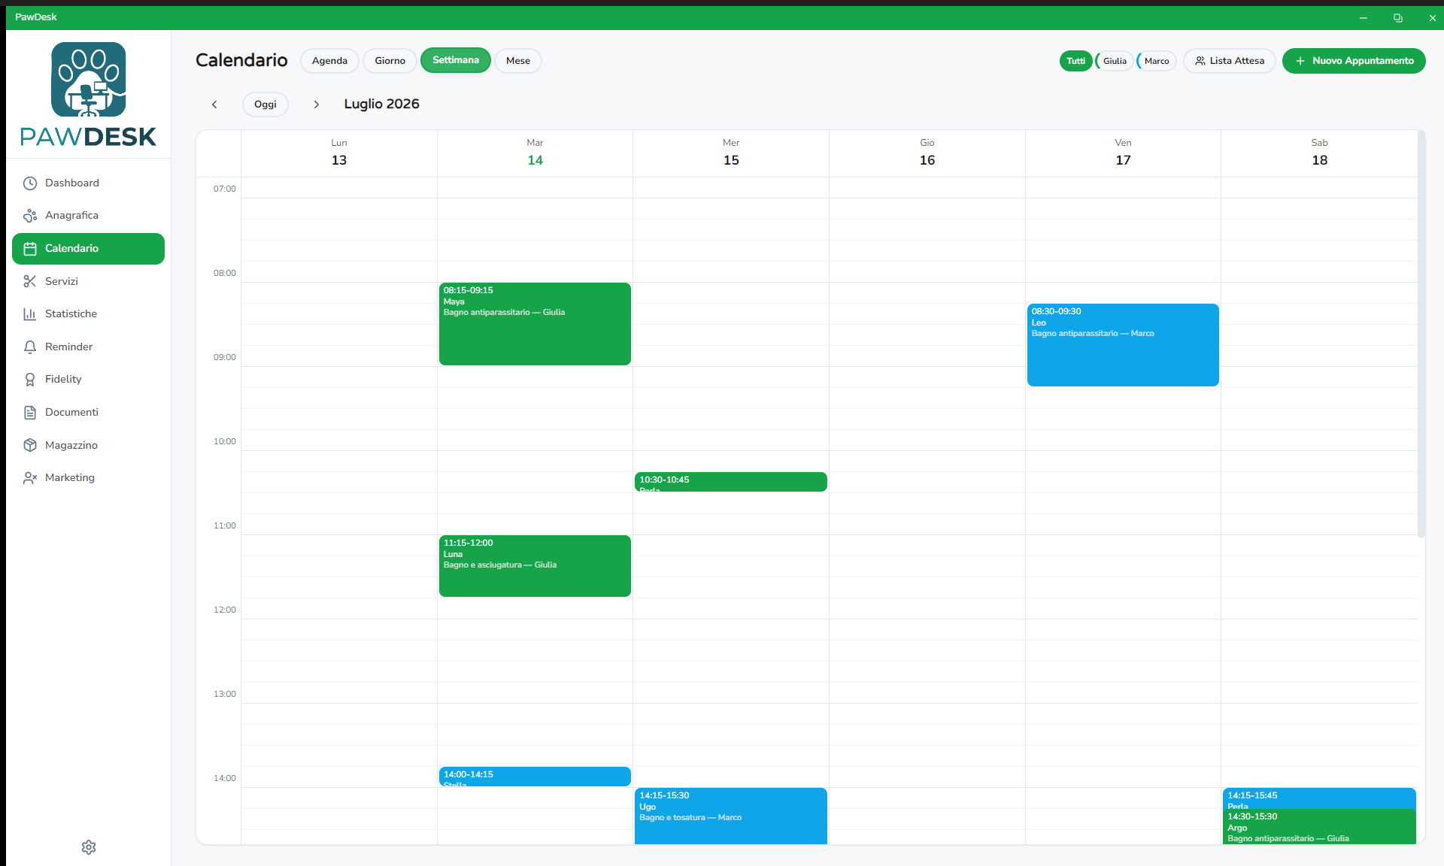Select the Settimana view tab
Image resolution: width=1444 pixels, height=866 pixels.
(x=456, y=60)
